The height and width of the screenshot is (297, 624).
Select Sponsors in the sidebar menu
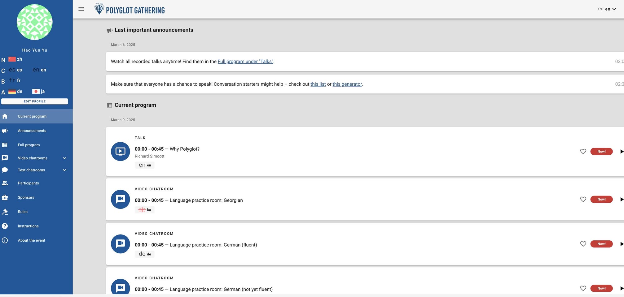click(x=36, y=197)
